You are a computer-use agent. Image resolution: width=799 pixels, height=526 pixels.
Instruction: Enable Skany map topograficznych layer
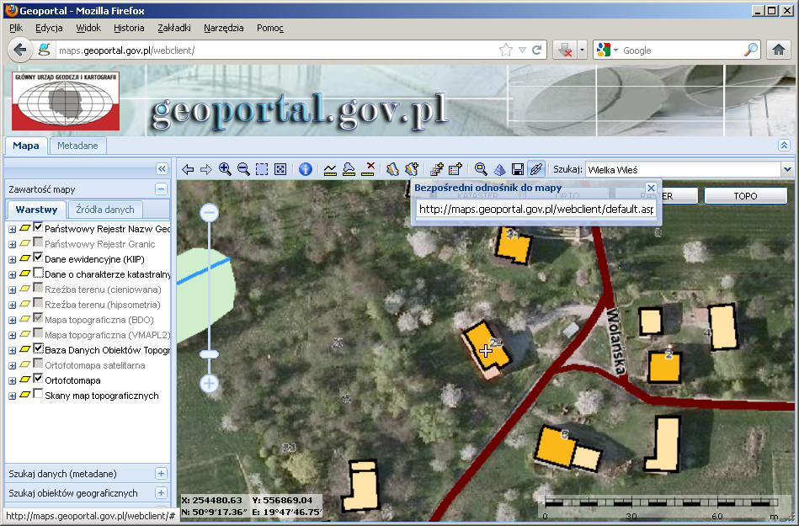click(38, 394)
